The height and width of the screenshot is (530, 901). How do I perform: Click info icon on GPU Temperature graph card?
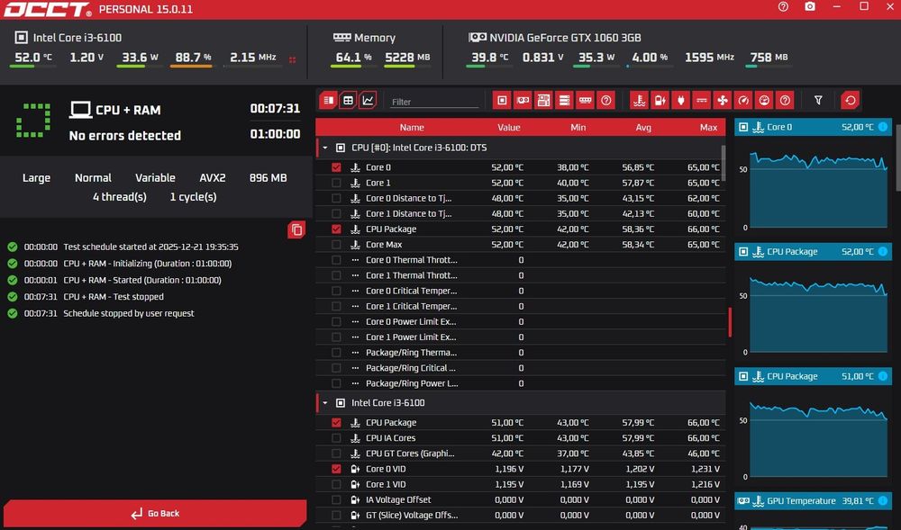click(x=883, y=500)
